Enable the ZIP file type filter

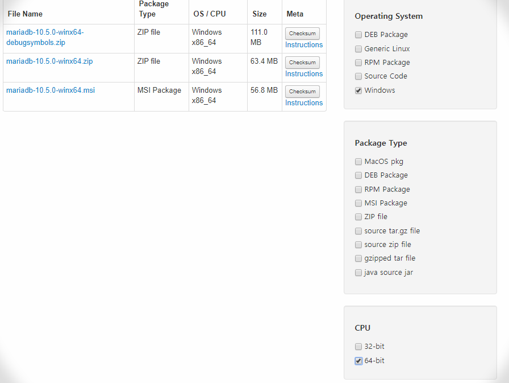pos(358,217)
